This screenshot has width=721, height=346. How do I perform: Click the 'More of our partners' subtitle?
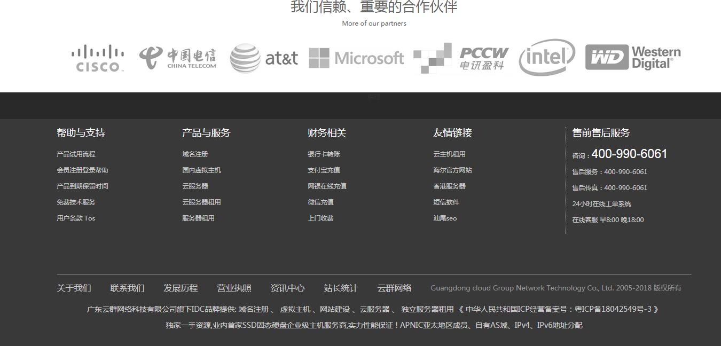(x=374, y=23)
